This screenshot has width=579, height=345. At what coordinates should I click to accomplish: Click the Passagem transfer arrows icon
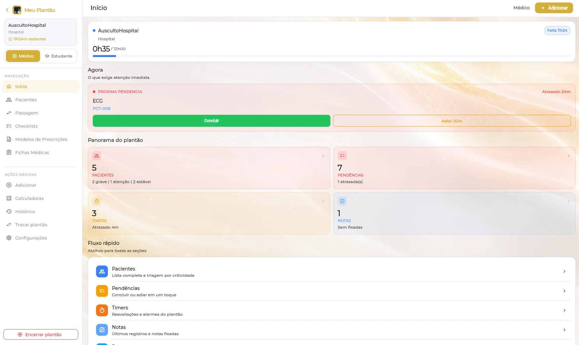tap(9, 113)
